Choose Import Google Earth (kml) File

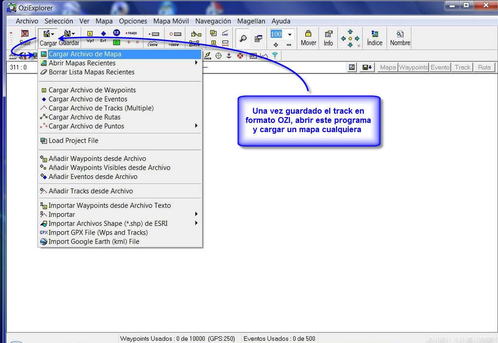click(120, 241)
